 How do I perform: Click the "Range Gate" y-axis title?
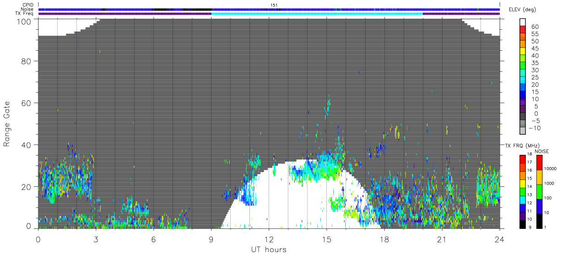7,124
